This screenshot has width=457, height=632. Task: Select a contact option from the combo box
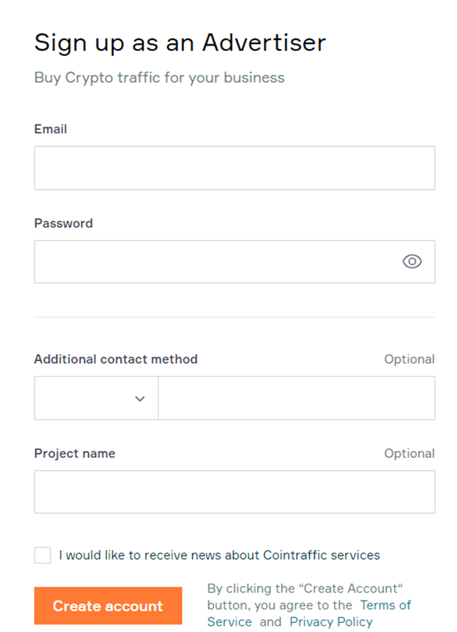coord(96,398)
